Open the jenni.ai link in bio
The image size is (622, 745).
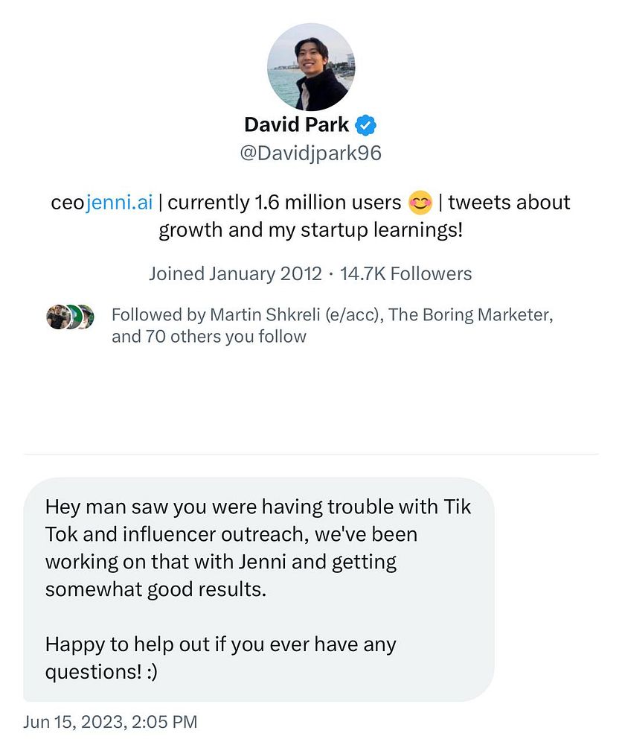click(119, 203)
